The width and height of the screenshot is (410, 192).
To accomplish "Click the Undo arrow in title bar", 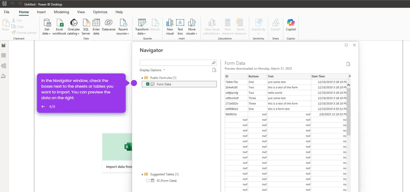I will pyautogui.click(x=12, y=4).
